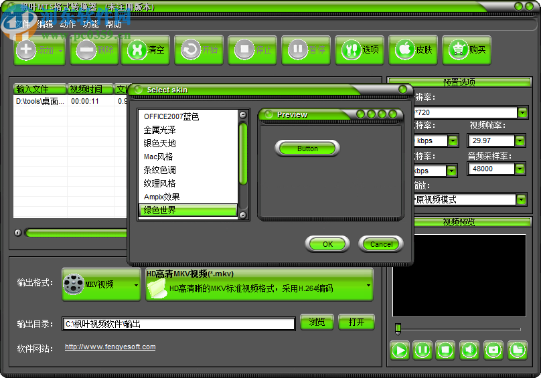Viewport: 541px width, 378px height.
Task: Select Mac风格 skin in list
Action: (188, 157)
